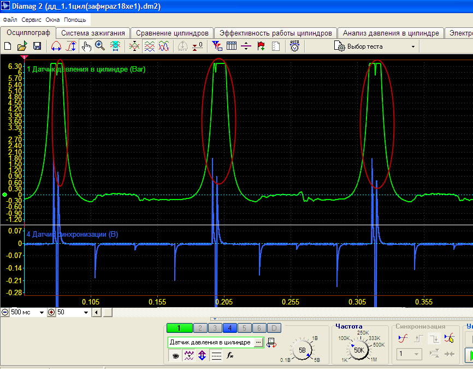Save recording with the floppy disk icon
This screenshot has width=473, height=369.
[37, 46]
